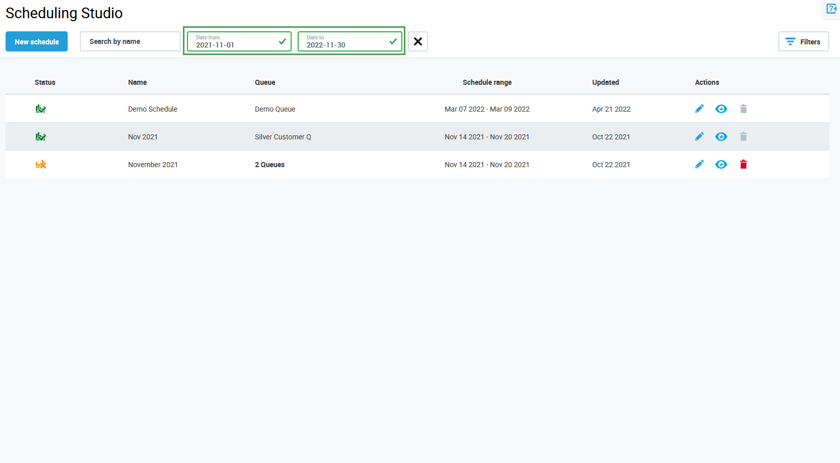Click the trash icon for Demo Schedule
The image size is (840, 463).
coord(743,109)
